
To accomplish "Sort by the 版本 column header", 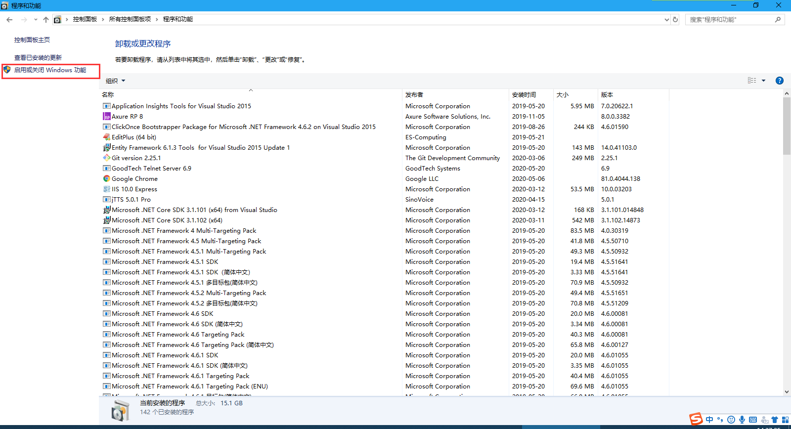I will tap(633, 94).
